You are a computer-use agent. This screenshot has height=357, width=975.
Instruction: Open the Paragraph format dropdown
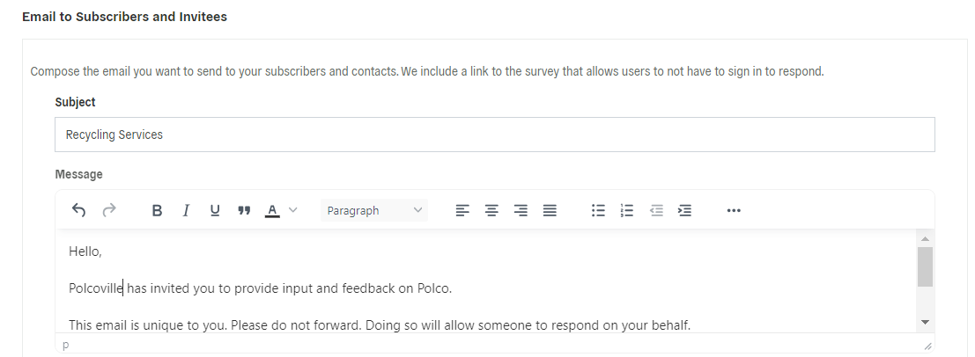[374, 210]
